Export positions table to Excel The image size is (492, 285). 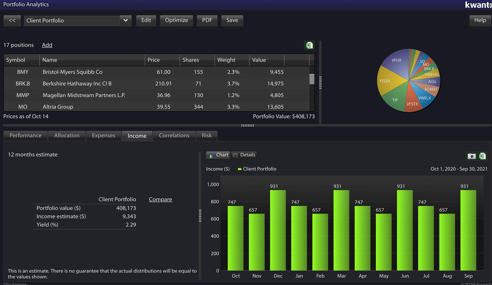click(x=309, y=45)
